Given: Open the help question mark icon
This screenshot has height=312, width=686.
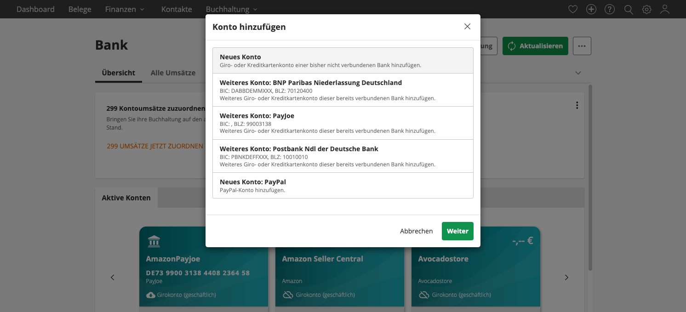Looking at the screenshot, I should click(610, 9).
